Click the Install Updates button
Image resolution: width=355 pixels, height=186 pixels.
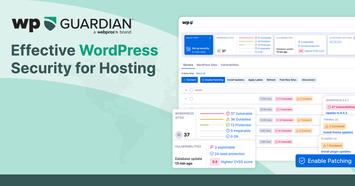pos(236,80)
